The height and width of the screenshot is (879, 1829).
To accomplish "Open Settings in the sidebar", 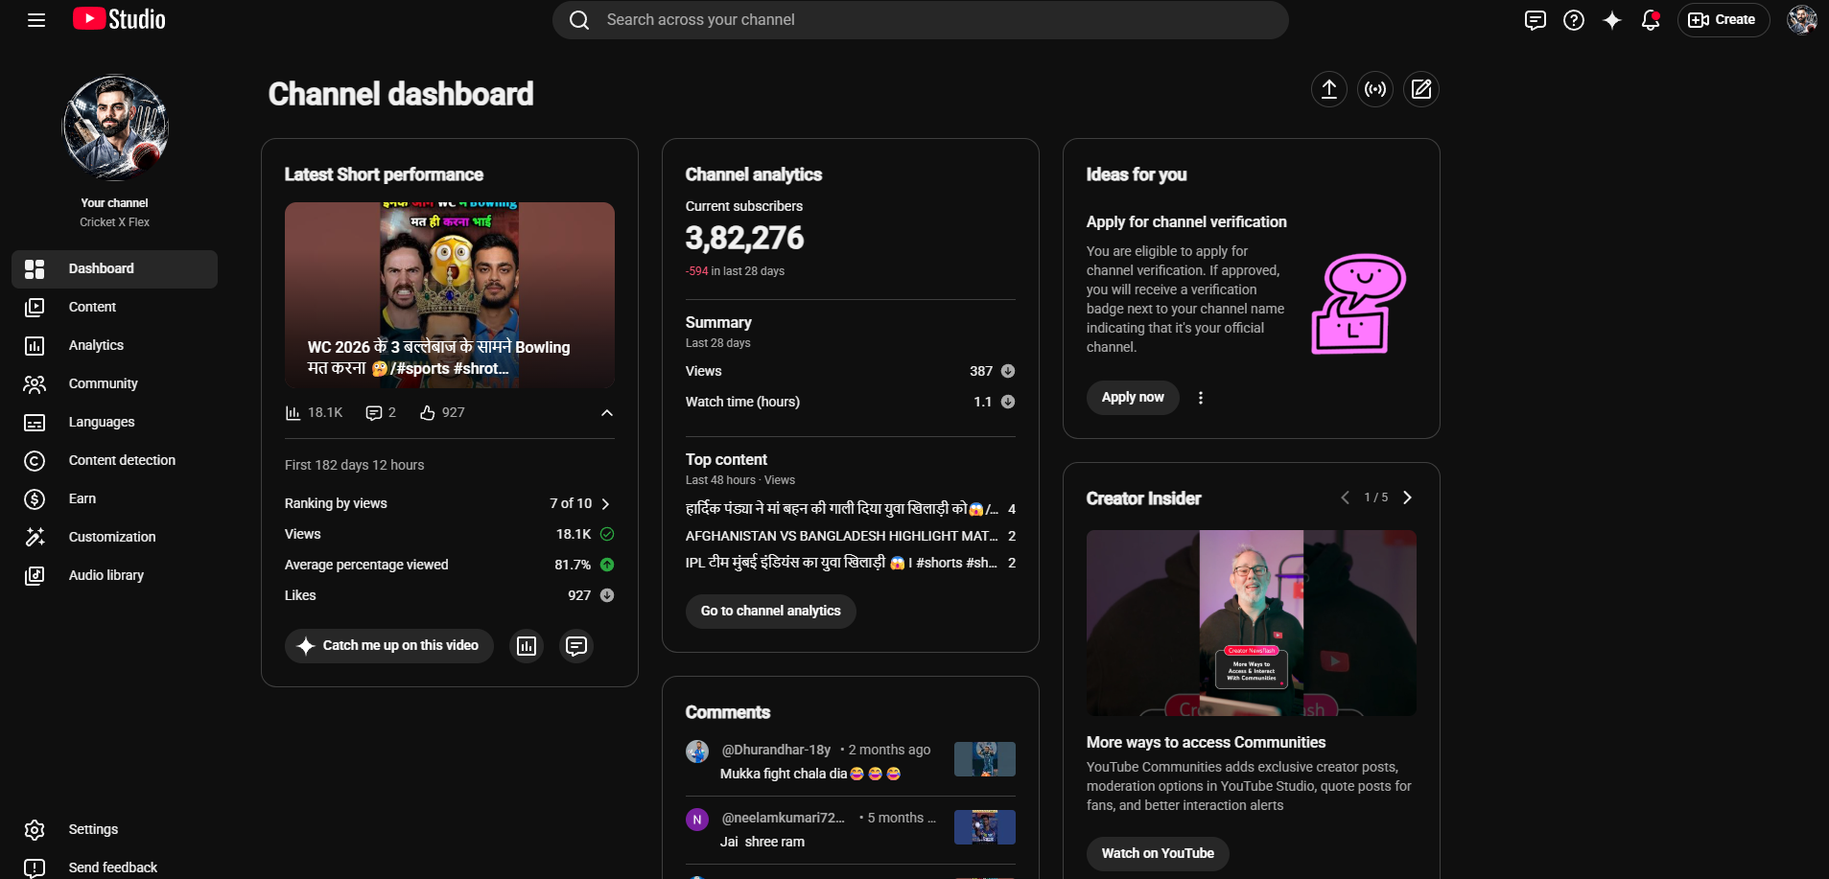I will tap(115, 830).
